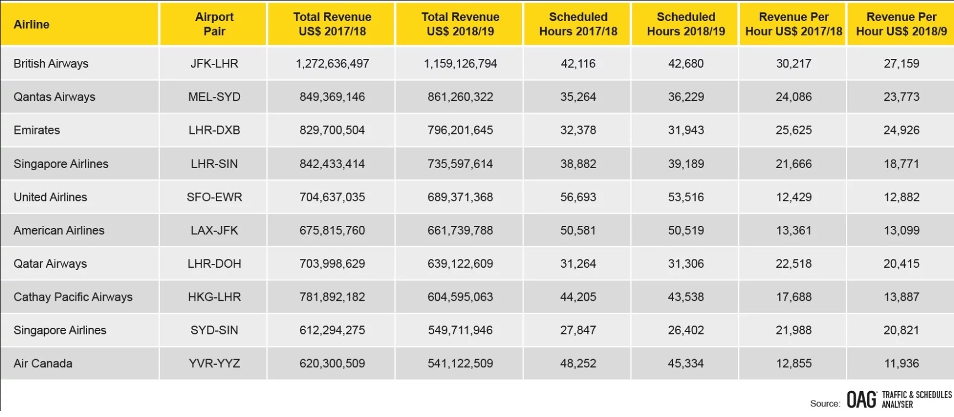Image resolution: width=954 pixels, height=417 pixels.
Task: Click the OAG logo
Action: coord(861,400)
